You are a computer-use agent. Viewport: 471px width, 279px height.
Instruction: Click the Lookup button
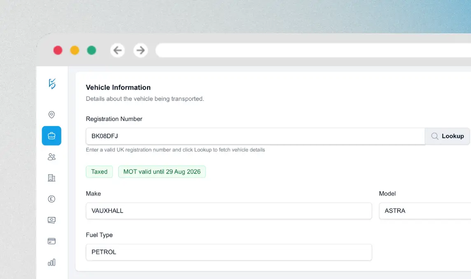pos(448,136)
